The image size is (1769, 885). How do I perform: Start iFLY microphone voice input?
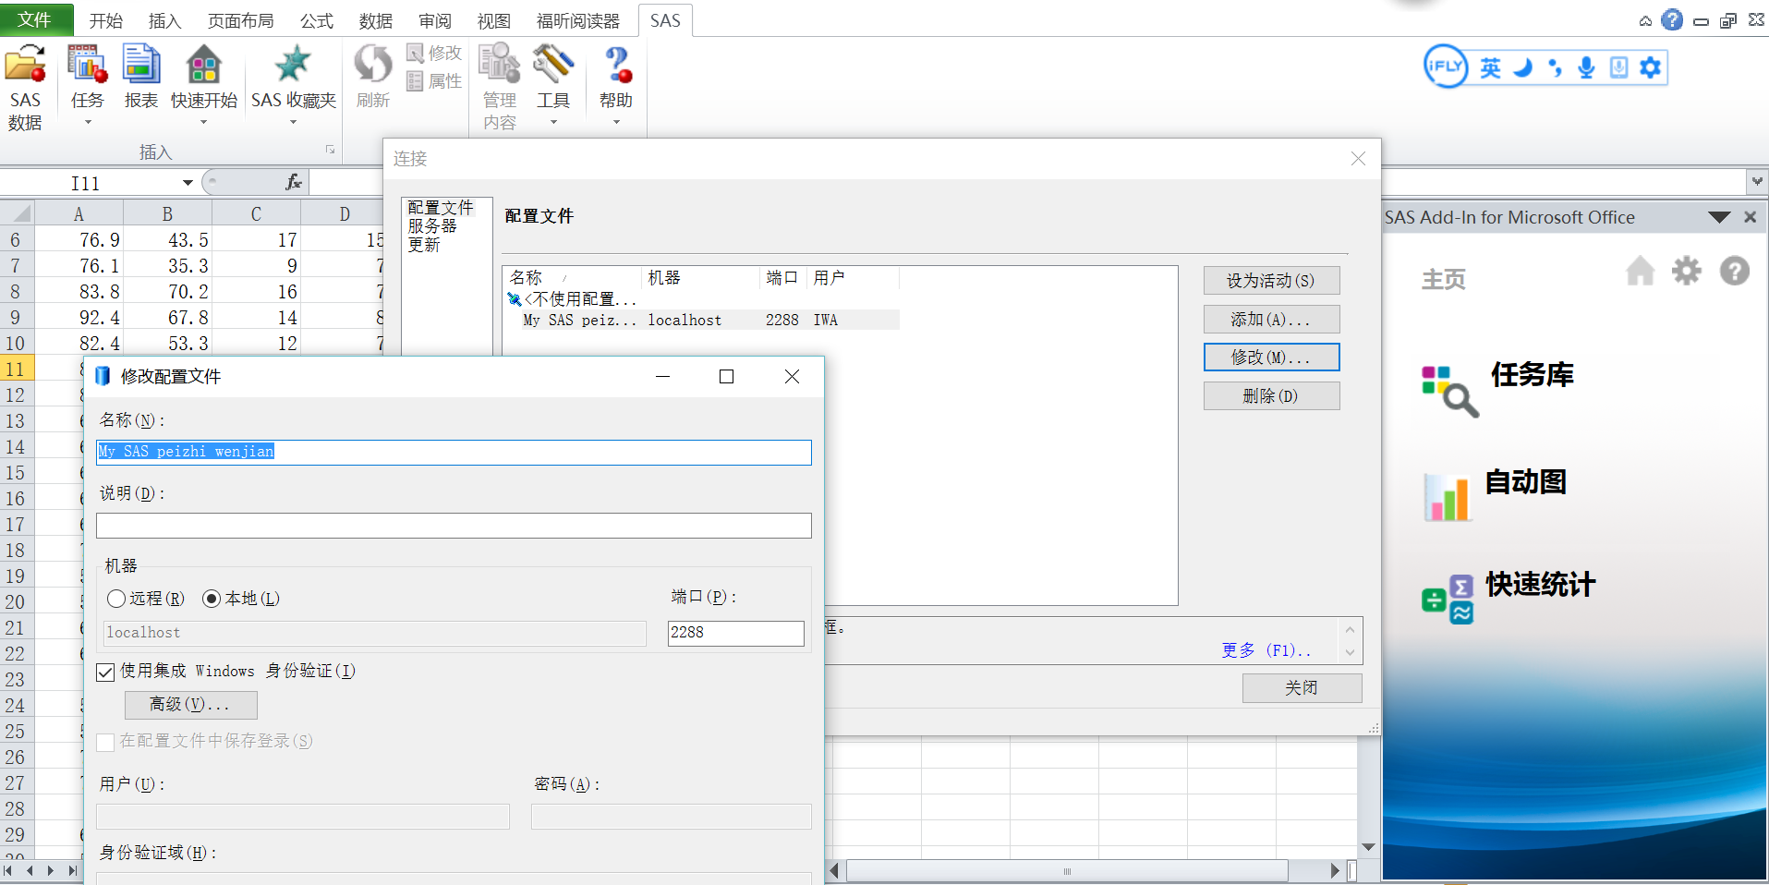[x=1587, y=67]
